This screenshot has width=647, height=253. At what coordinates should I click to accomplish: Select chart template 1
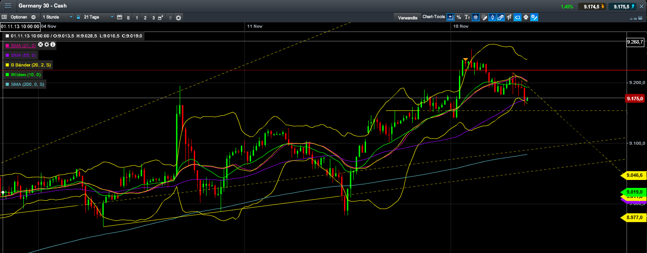137,18
